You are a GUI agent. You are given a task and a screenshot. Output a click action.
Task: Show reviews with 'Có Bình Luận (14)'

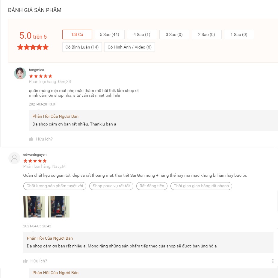(82, 47)
